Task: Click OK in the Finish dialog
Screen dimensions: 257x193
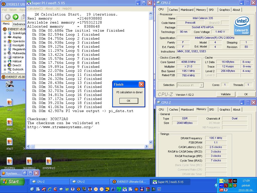Action: pos(129,101)
